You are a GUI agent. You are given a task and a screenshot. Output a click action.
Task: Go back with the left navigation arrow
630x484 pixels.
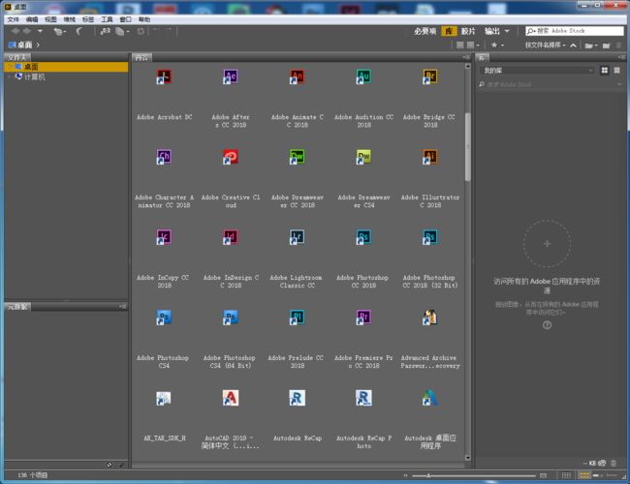(16, 31)
